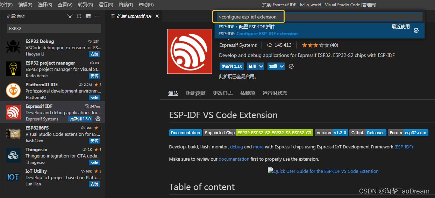Click the large Espressif logo on details page
The height and width of the screenshot is (198, 435).
click(190, 51)
